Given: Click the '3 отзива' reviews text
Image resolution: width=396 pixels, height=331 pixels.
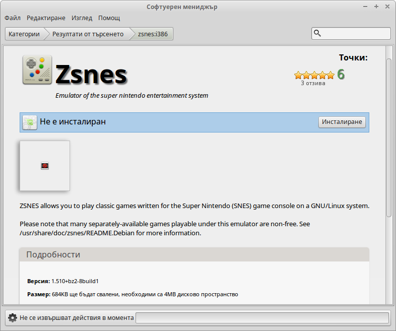Looking at the screenshot, I should 313,83.
